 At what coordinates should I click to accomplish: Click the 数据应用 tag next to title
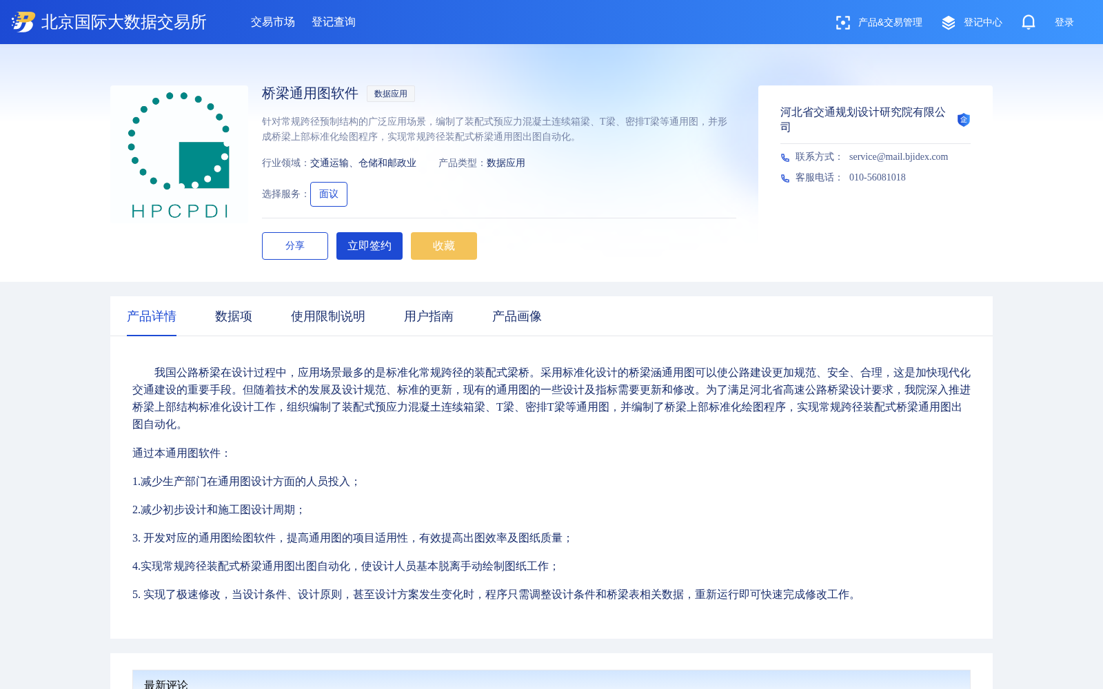(x=391, y=94)
